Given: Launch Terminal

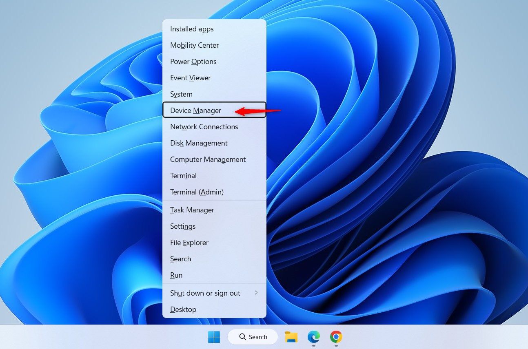Looking at the screenshot, I should [183, 176].
